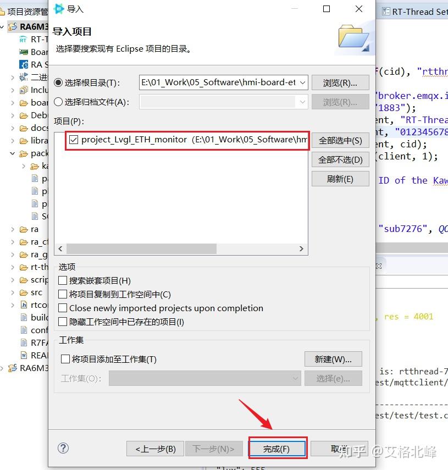Image resolution: width=448 pixels, height=470 pixels.
Task: Enable hide projects already in workspace
Action: 62,322
